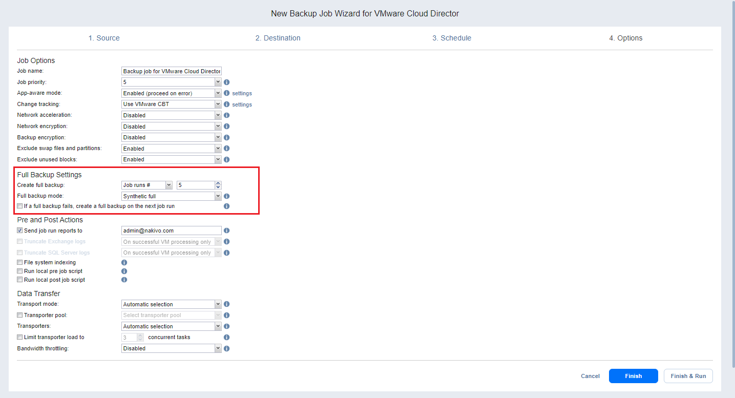Screen dimensions: 735x398
Task: Enable File system indexing checkbox
Action: coord(20,262)
